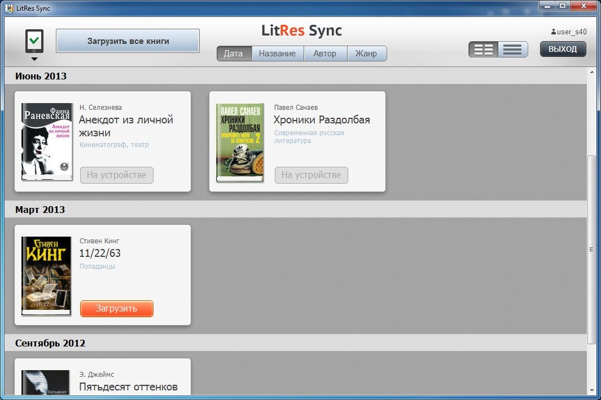Click Загрузить все книги button
The width and height of the screenshot is (601, 400).
128,41
